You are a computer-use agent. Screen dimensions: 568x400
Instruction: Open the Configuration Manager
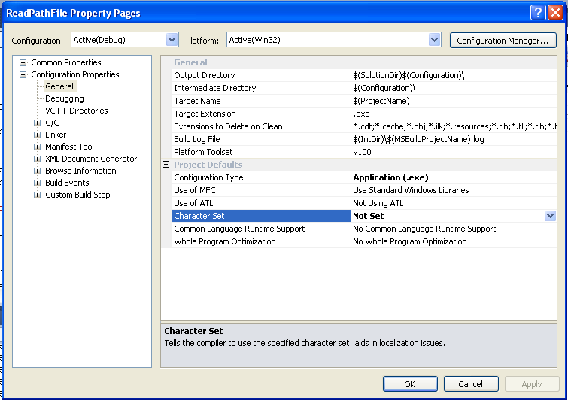point(503,40)
